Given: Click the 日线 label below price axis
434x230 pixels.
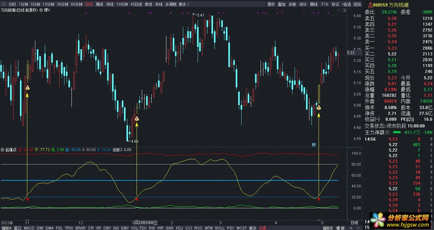Looking at the screenshot, I should 354,223.
